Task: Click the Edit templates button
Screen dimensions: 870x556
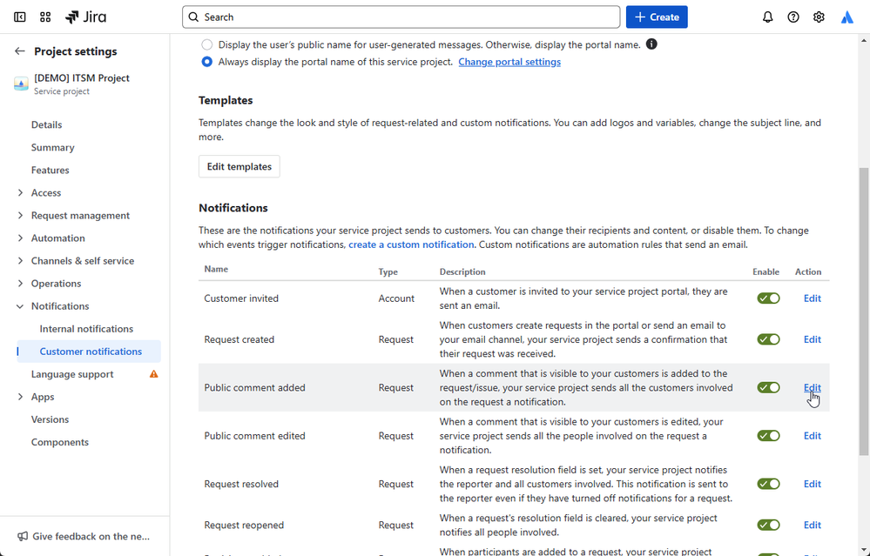Action: click(x=239, y=166)
